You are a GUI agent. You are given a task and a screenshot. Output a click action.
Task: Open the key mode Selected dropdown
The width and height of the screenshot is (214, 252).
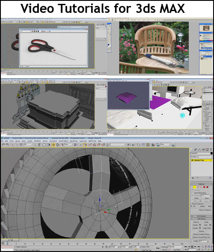pyautogui.click(x=175, y=247)
